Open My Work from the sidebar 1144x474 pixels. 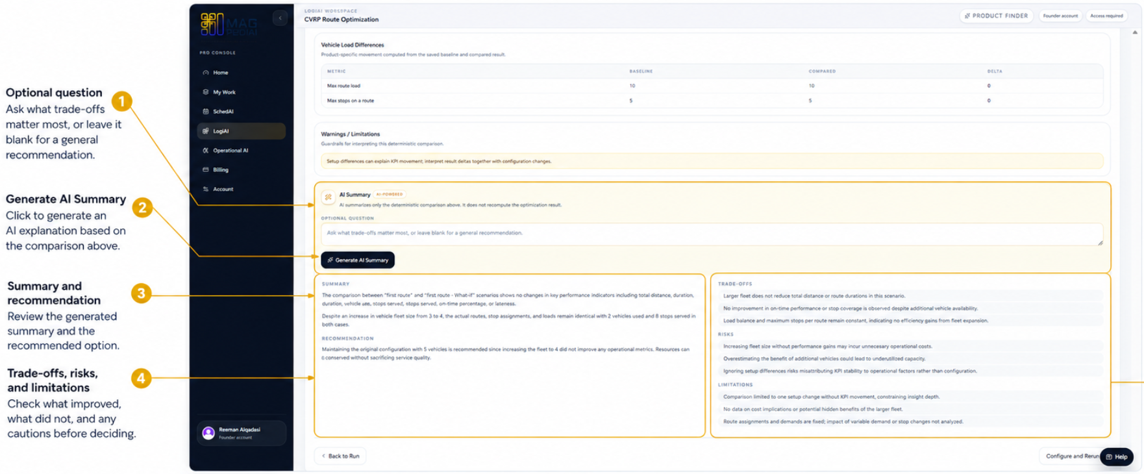pos(241,92)
